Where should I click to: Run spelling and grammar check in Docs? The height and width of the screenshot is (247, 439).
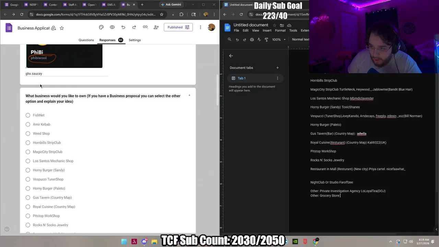click(x=259, y=39)
